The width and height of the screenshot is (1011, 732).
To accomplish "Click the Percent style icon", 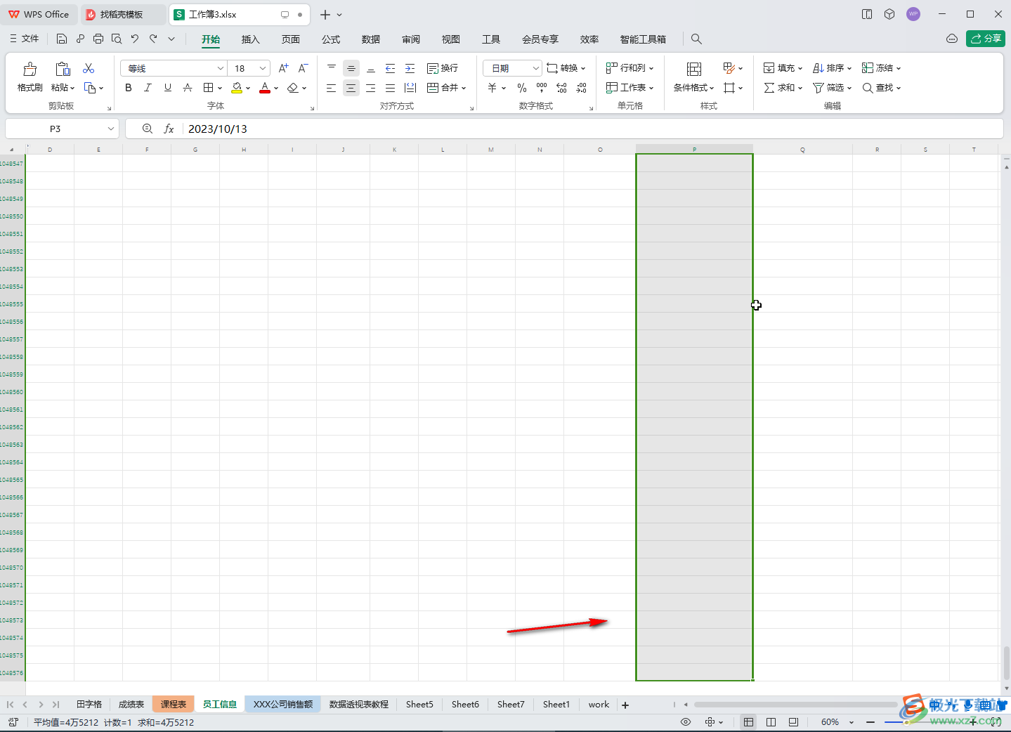I will click(x=522, y=88).
